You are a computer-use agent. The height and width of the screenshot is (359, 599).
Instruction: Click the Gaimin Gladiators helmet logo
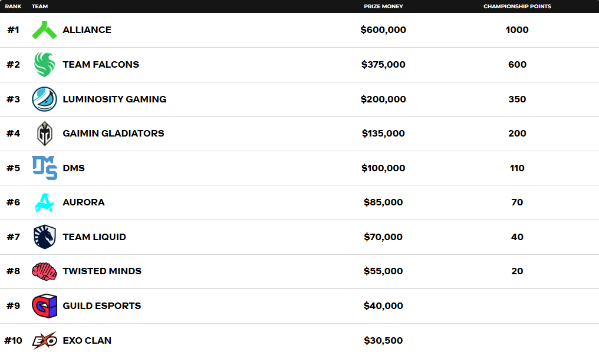pos(44,134)
